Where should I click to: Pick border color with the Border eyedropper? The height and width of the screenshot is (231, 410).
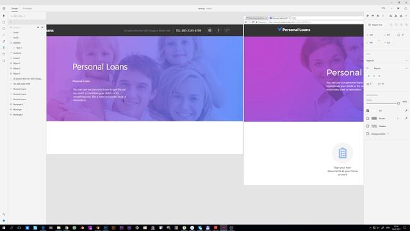tap(406, 118)
